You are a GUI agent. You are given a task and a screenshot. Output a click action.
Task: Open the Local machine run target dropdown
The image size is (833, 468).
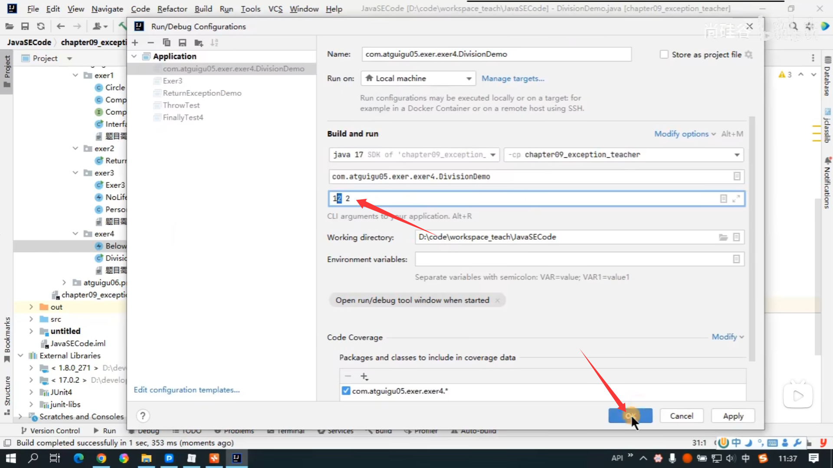(x=419, y=78)
